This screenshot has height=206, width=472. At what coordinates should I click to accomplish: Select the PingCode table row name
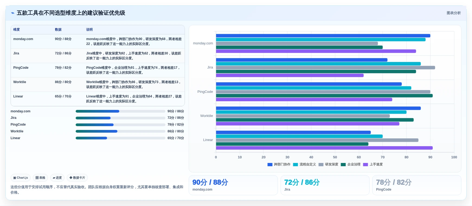(21, 68)
